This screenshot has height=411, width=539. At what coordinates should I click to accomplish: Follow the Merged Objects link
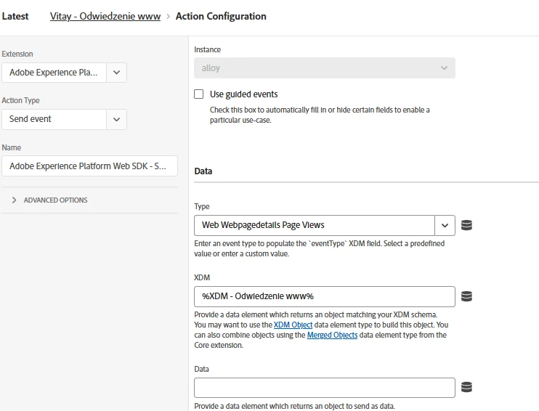click(332, 335)
